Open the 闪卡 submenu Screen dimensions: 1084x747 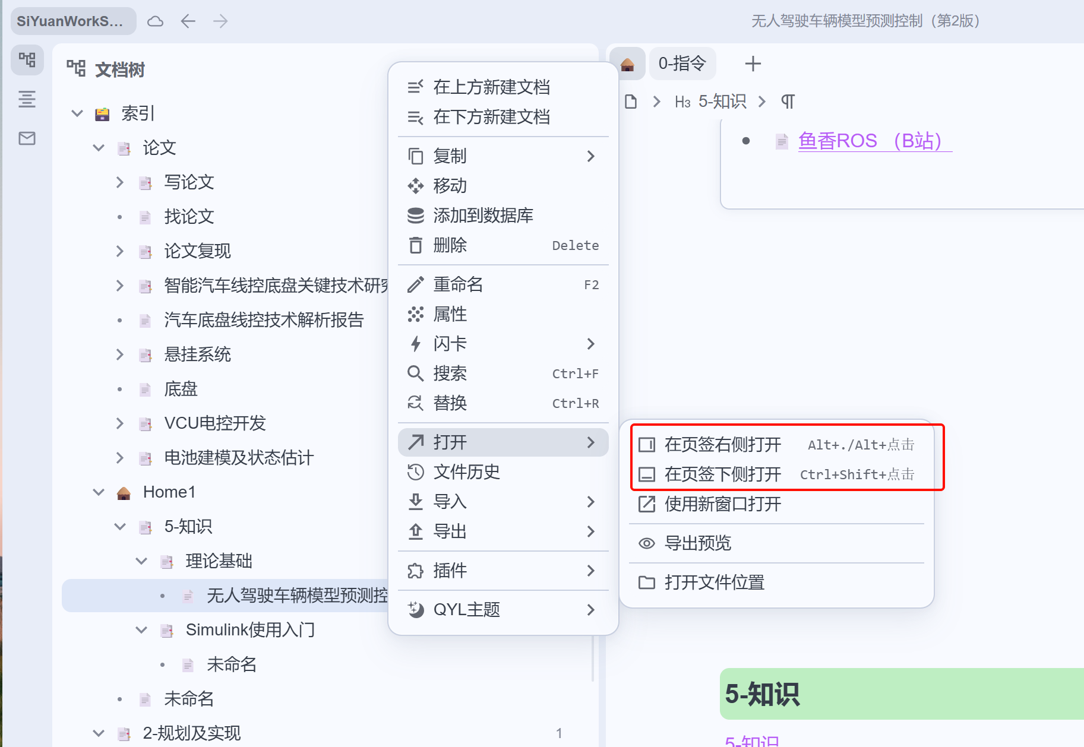click(x=503, y=344)
